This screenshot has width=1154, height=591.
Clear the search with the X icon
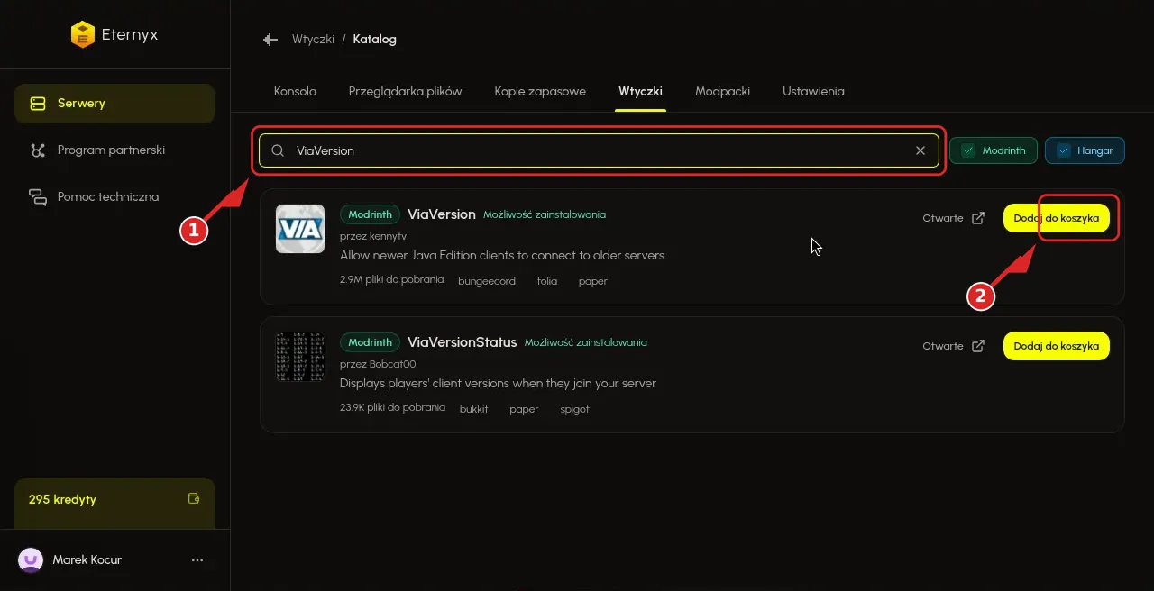click(x=920, y=150)
